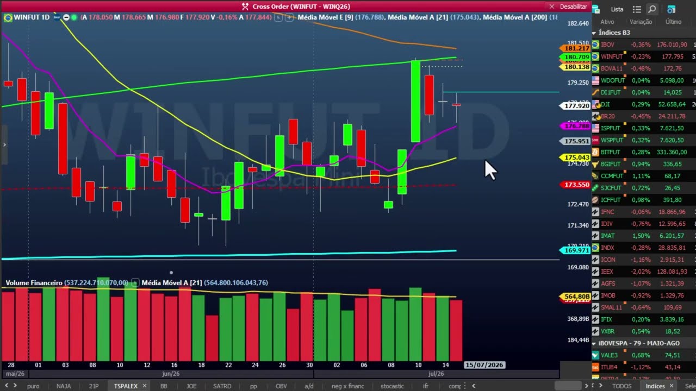Click the orange Itaú icon of the ITUB4 row
The height and width of the screenshot is (391, 696).
(595, 367)
